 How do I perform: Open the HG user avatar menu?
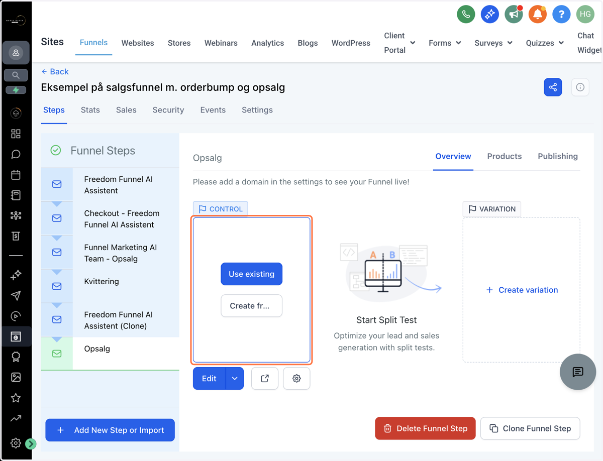tap(585, 14)
